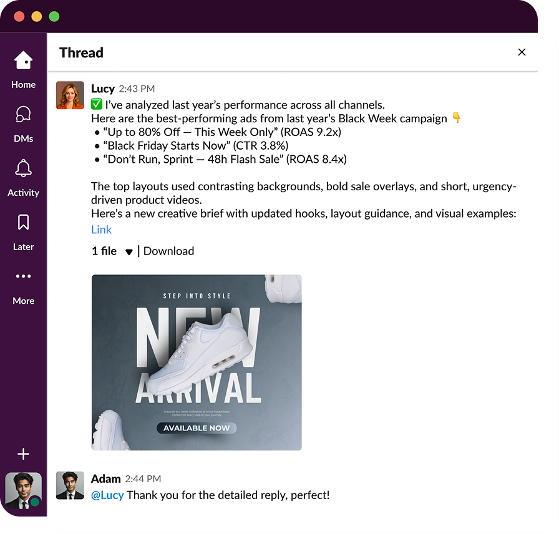Click the 2:44 PM reply timestamp
Viewport: 559px width, 534px height.
point(143,479)
